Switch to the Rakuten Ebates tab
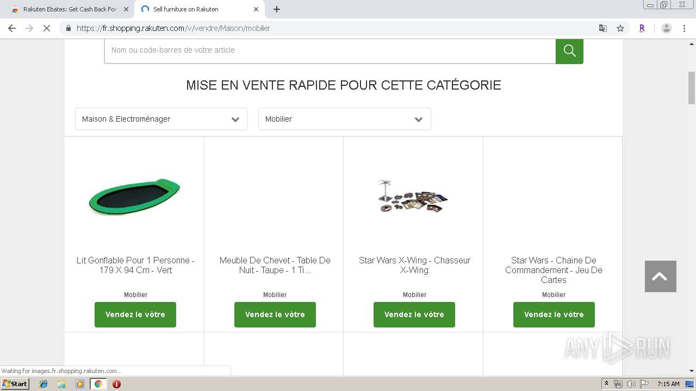Screen dimensions: 696x391 pyautogui.click(x=70, y=9)
